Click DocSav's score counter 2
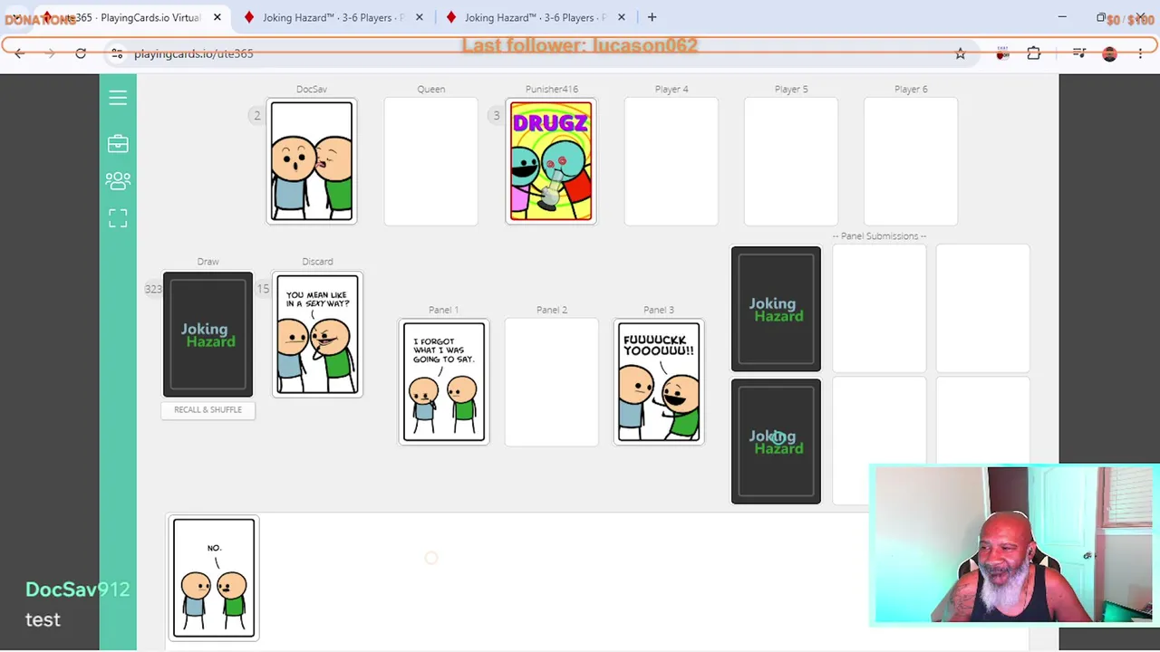This screenshot has width=1160, height=652. [x=257, y=116]
